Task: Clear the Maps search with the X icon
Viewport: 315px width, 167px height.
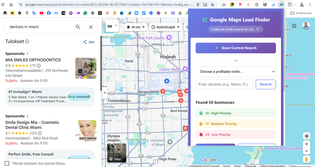Action: tap(91, 27)
